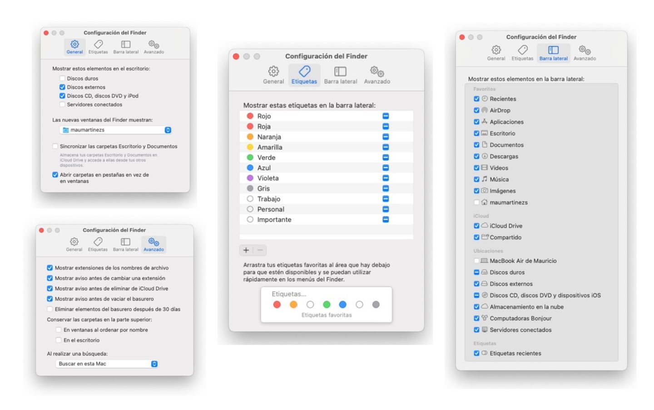Uncheck Almacenamiento en la nube checkbox
Viewport: 654px width, 410px height.
click(476, 306)
